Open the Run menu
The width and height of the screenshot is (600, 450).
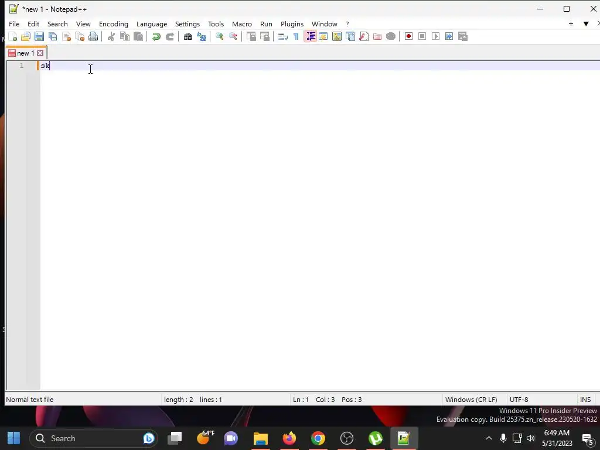click(x=266, y=23)
